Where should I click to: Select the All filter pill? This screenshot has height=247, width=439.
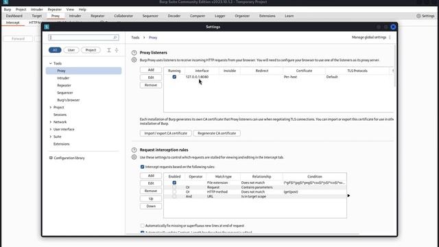pyautogui.click(x=55, y=50)
